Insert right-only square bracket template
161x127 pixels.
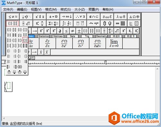(x=25, y=51)
